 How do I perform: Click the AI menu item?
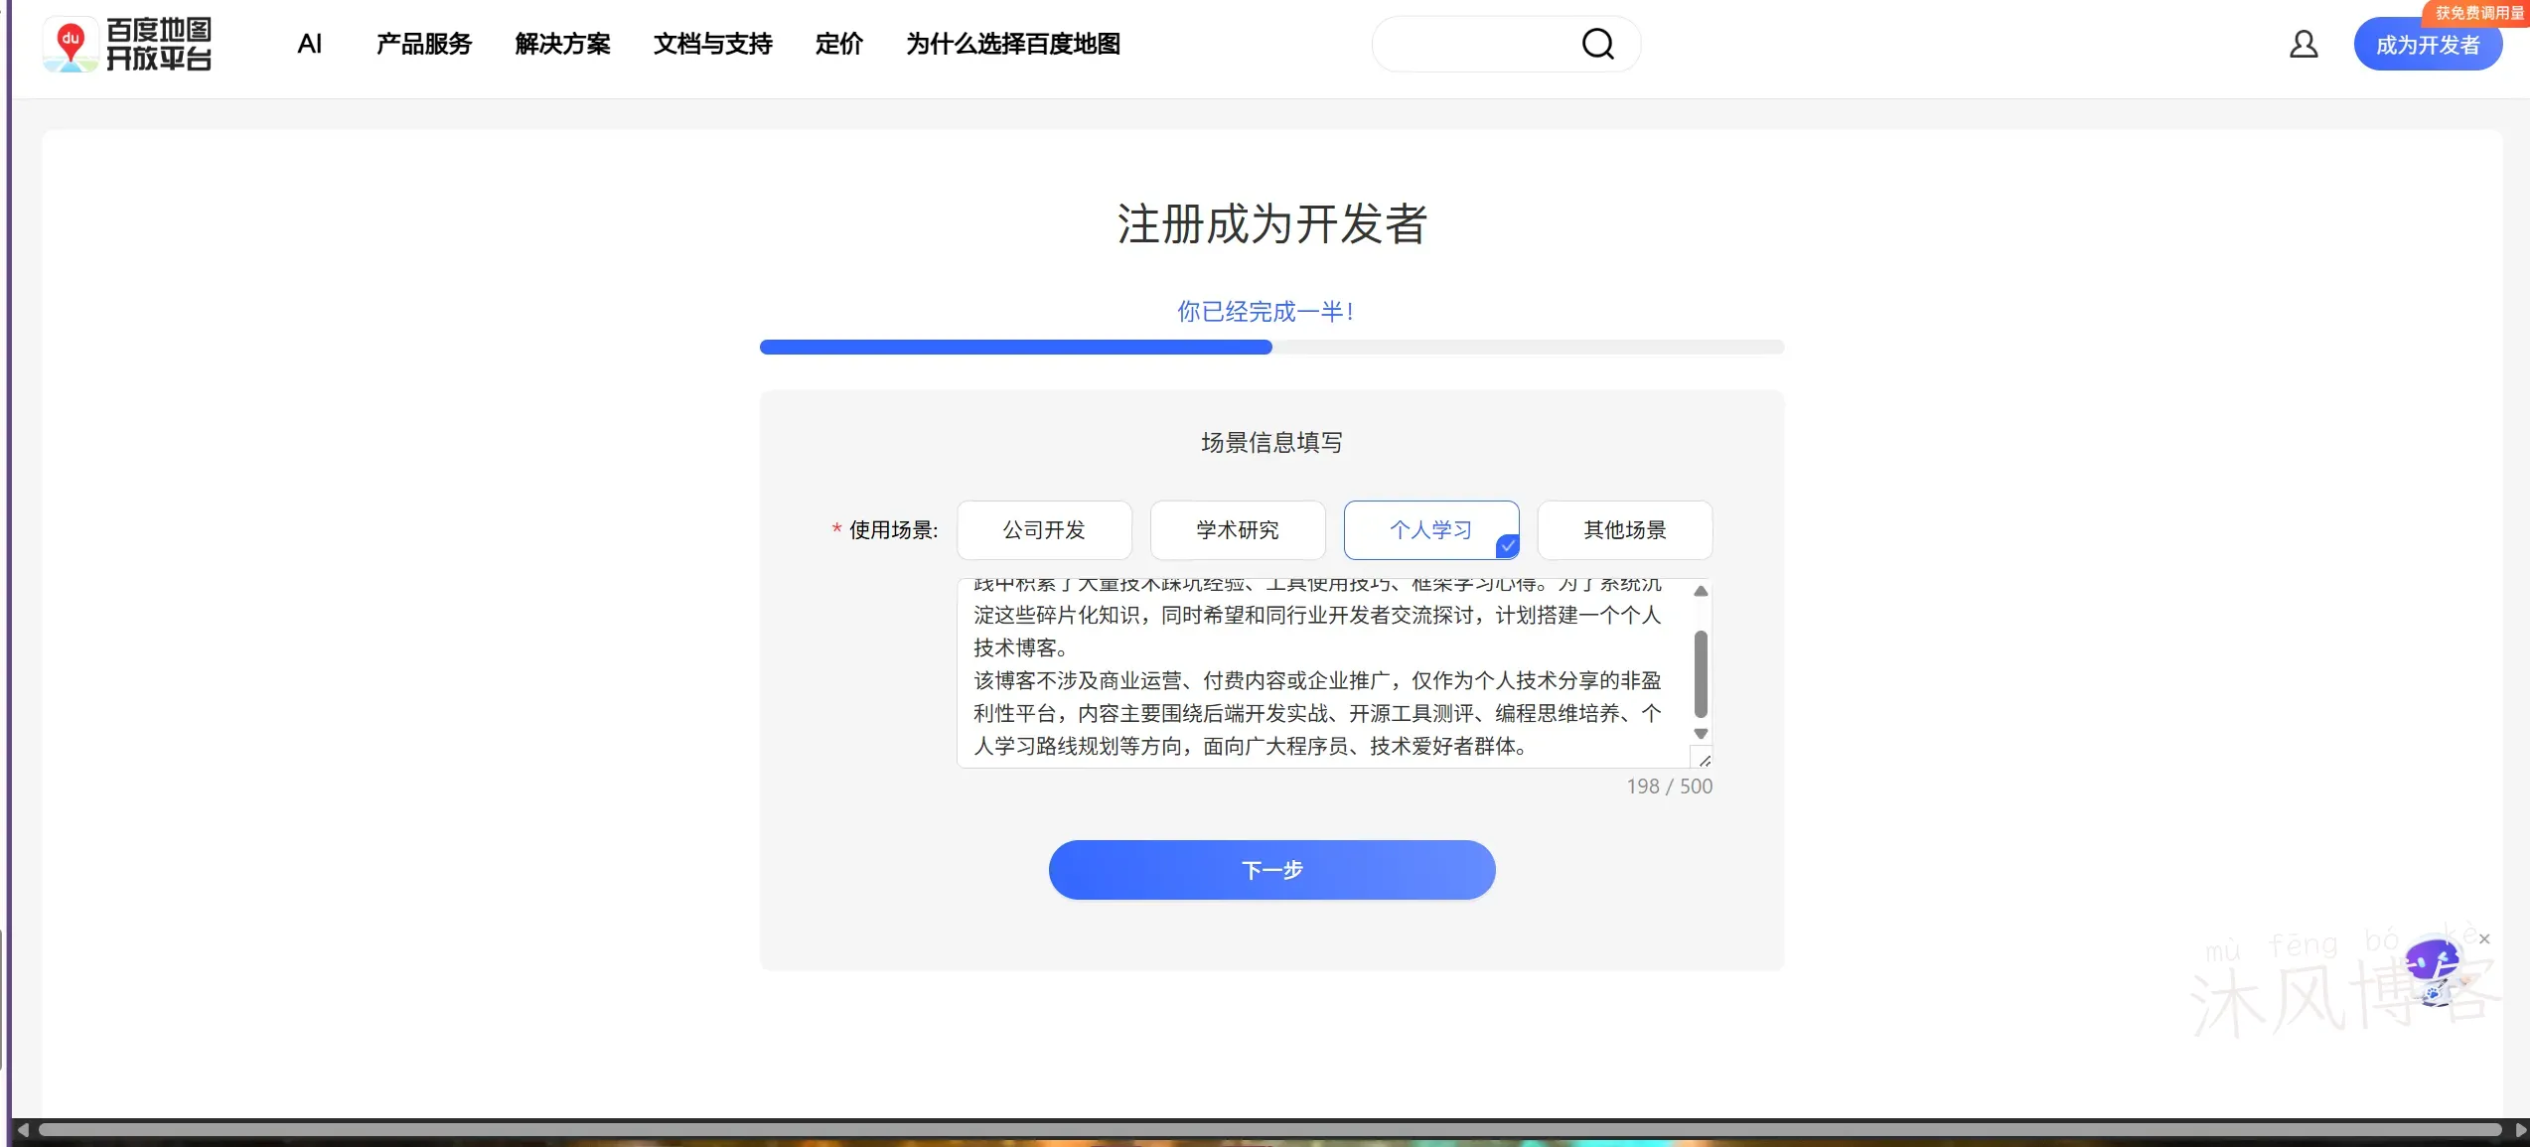(309, 44)
